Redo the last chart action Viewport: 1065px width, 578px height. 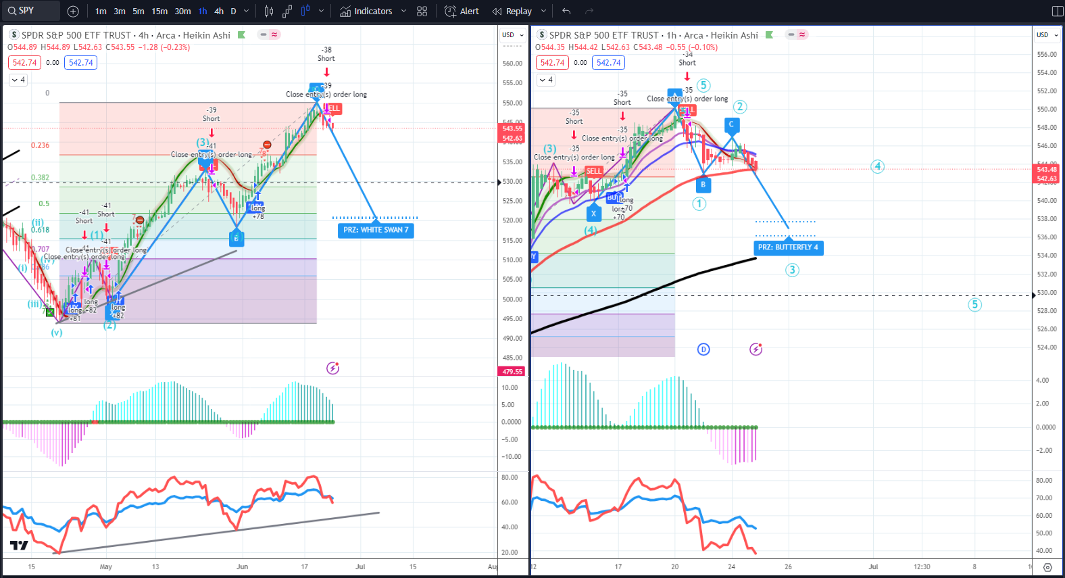(589, 11)
